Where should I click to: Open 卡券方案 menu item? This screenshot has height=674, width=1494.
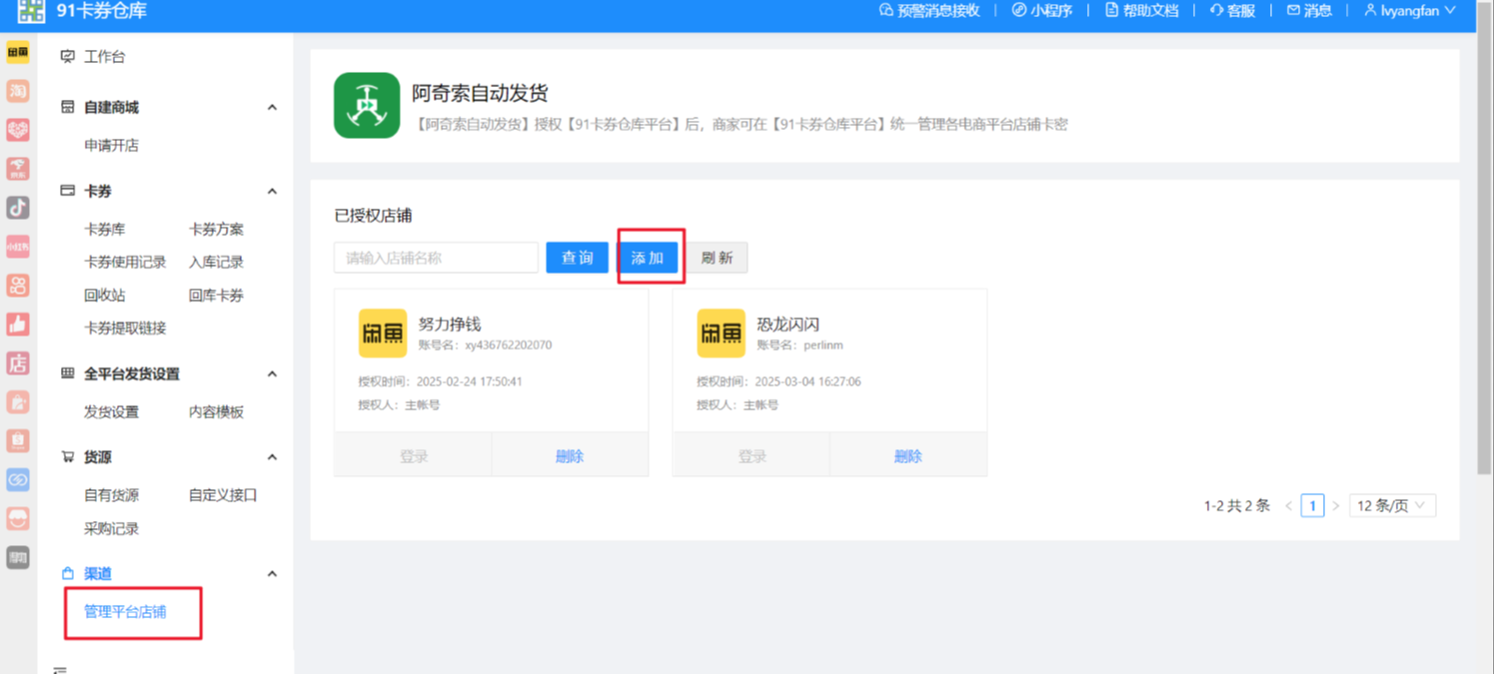pos(216,230)
